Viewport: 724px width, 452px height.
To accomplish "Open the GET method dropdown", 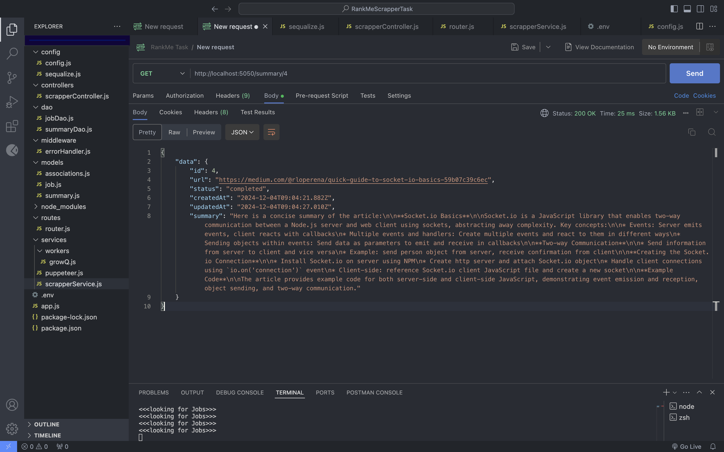I will [x=162, y=74].
